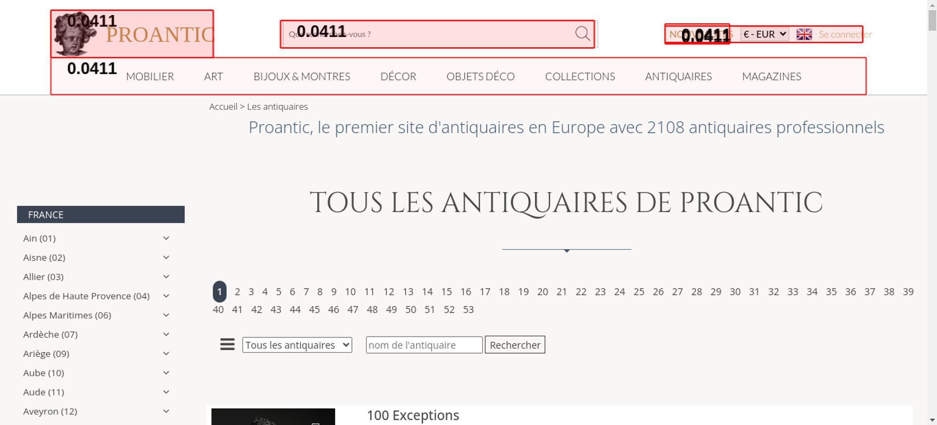The height and width of the screenshot is (425, 937).
Task: Click the Se connecter link
Action: (x=845, y=34)
